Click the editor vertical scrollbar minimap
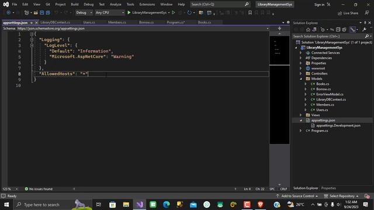 pos(279,90)
